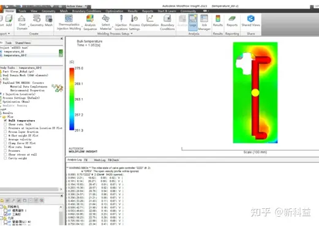Open the Process Settings tool
Screen dimensions: 319x226
click(134, 22)
